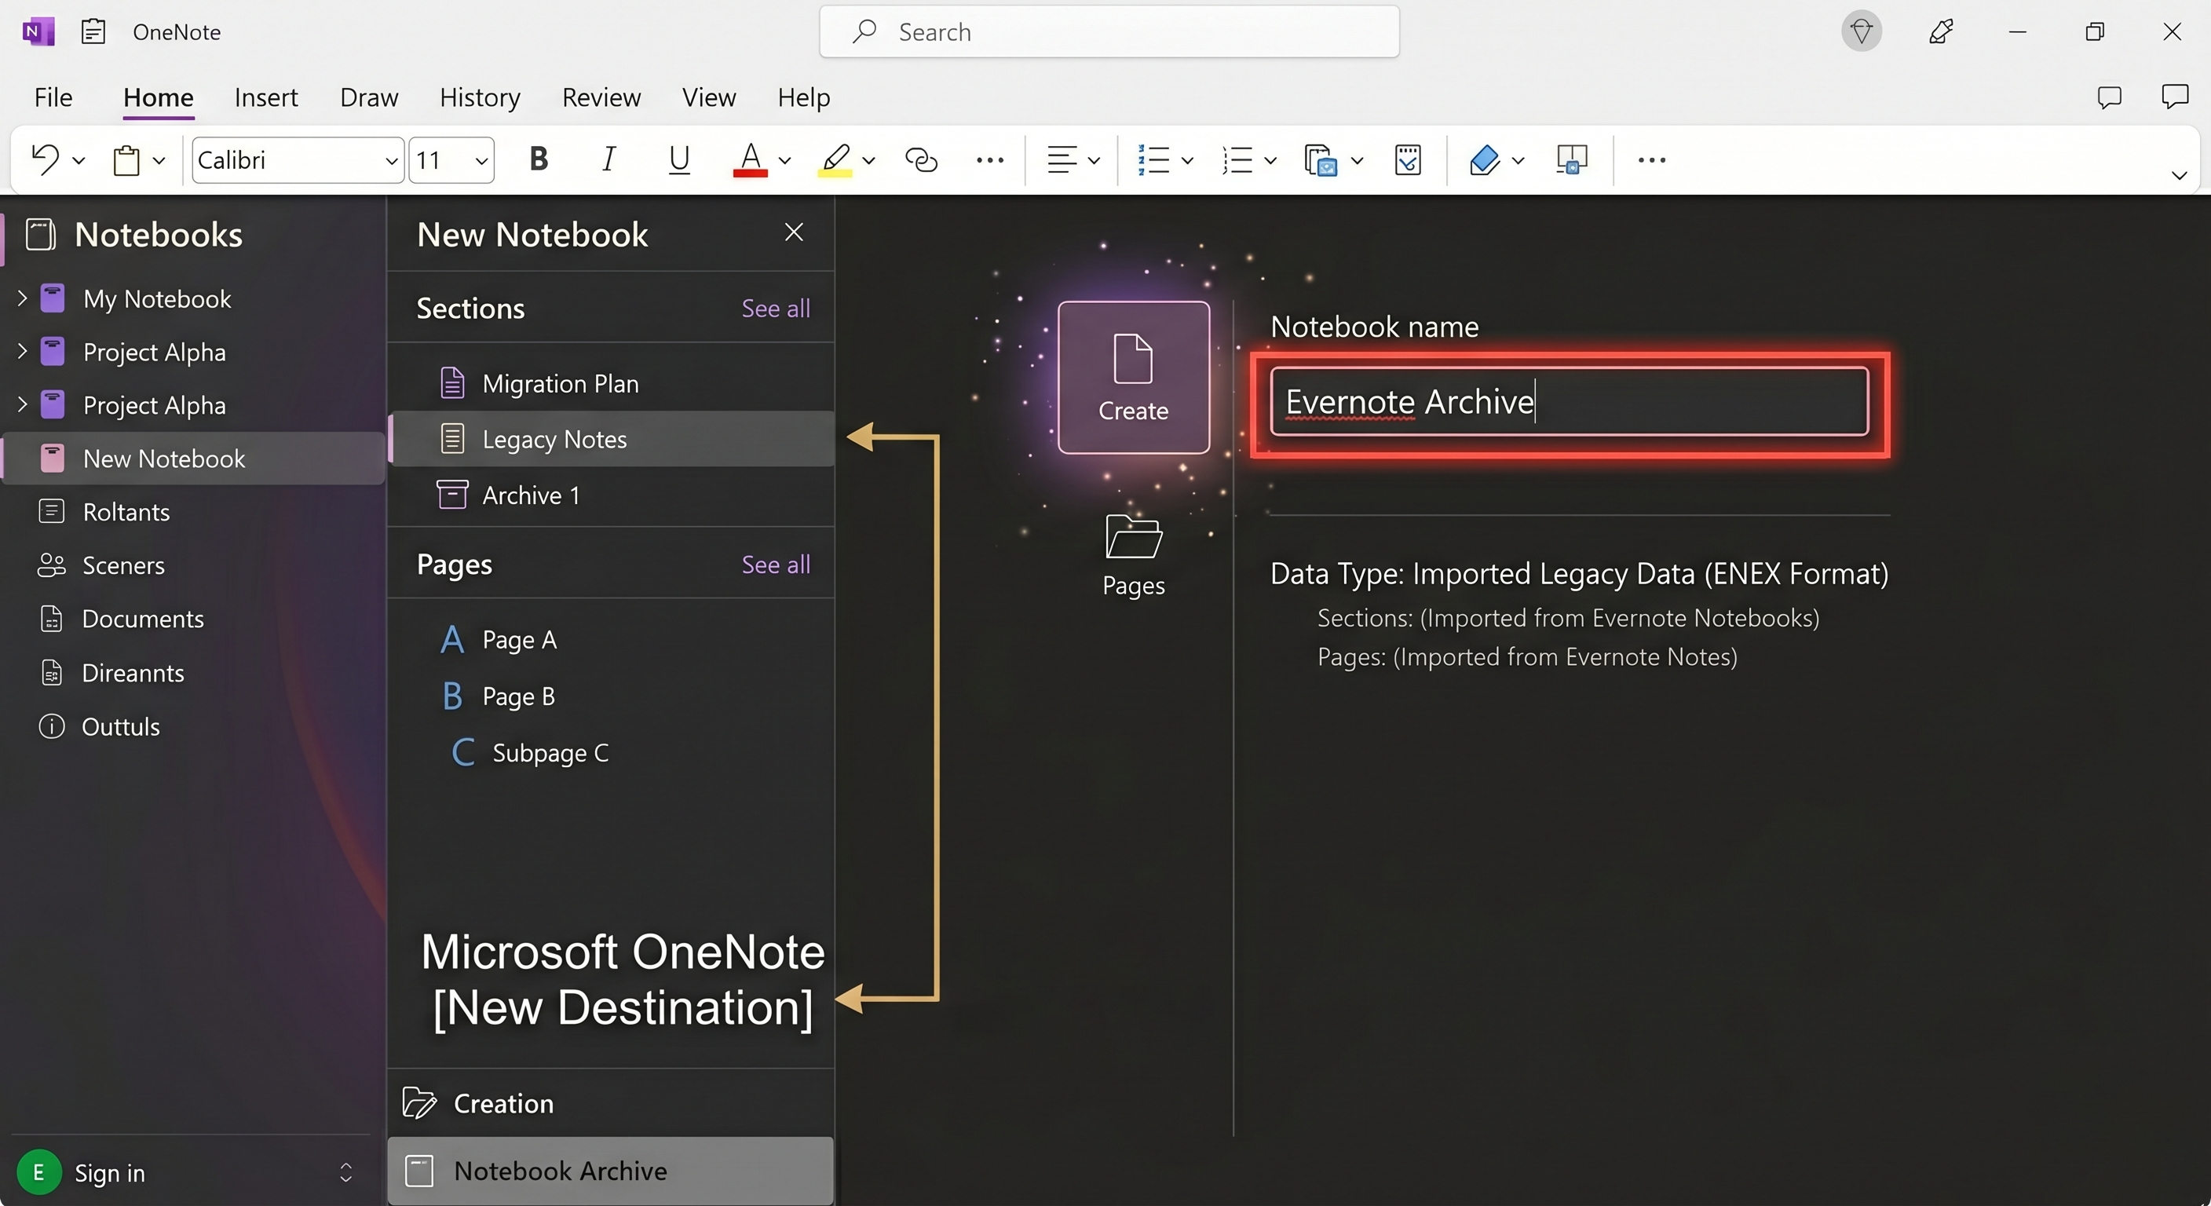Select the Legacy Notes section
Screen dimensions: 2211x1206
pyautogui.click(x=610, y=439)
